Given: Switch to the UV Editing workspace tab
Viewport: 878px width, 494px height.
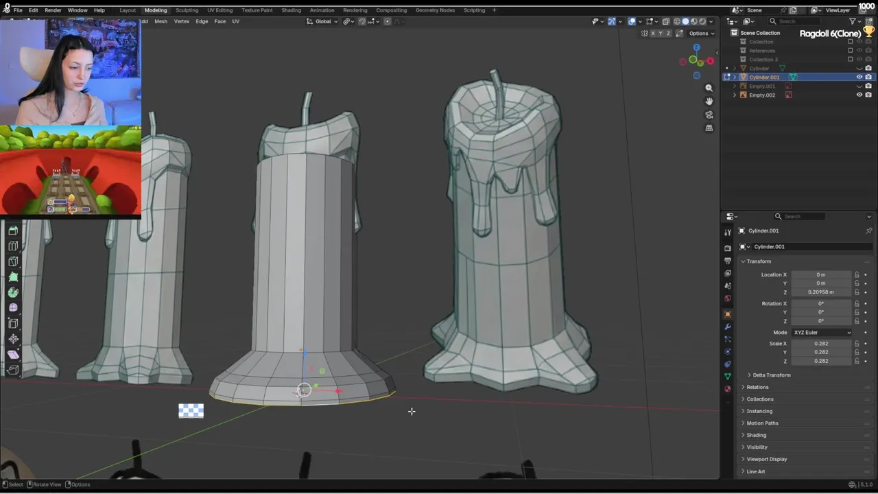Looking at the screenshot, I should click(x=219, y=10).
